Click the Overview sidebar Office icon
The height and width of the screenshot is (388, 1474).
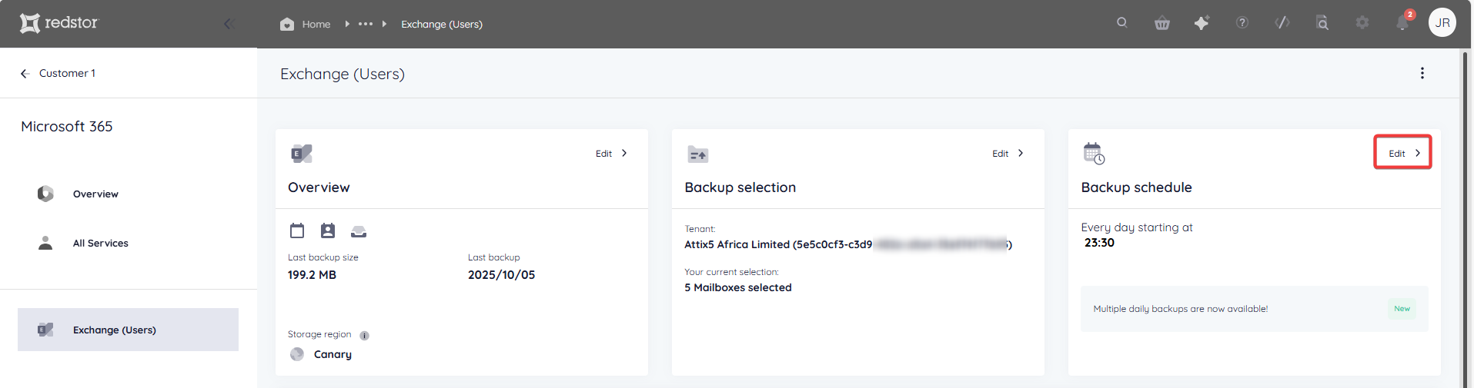[45, 194]
